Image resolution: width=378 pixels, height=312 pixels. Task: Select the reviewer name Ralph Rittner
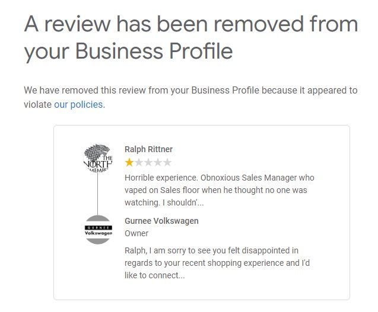[x=148, y=149]
